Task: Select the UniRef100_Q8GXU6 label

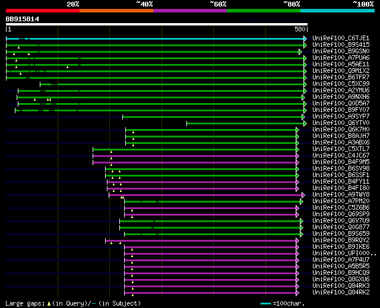Action: [x=341, y=280]
